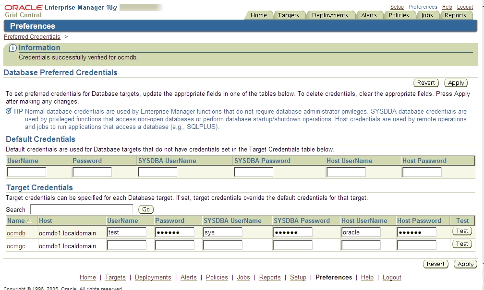
Task: Switch to the Targets tab
Action: coord(288,15)
